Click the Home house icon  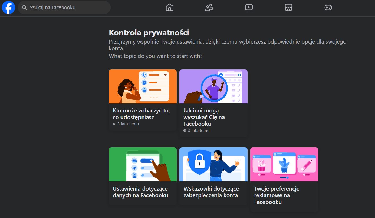pyautogui.click(x=169, y=7)
